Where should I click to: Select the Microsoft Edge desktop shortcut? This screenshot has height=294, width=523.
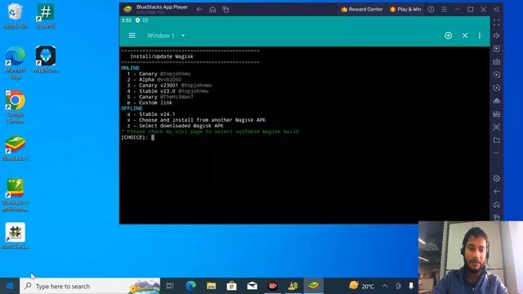[15, 63]
